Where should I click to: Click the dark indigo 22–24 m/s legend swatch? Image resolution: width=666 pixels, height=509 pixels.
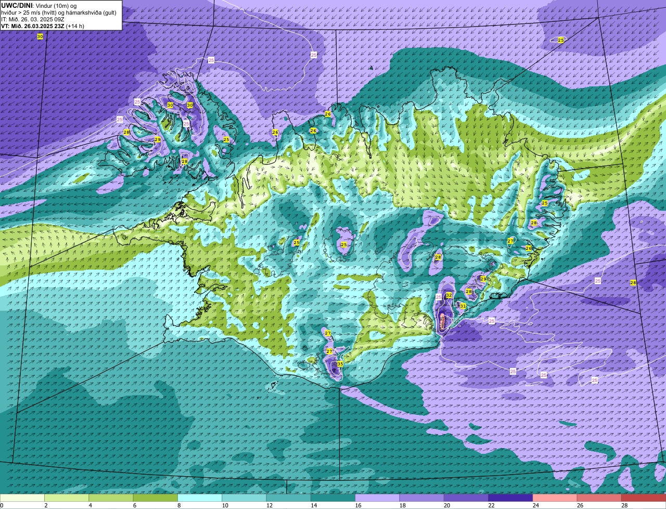coord(510,498)
